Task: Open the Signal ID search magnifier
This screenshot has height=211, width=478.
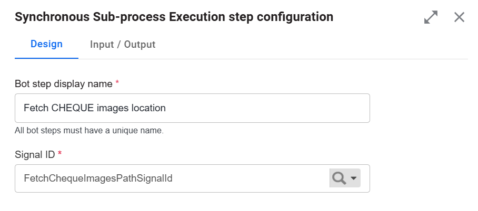Action: coord(339,178)
